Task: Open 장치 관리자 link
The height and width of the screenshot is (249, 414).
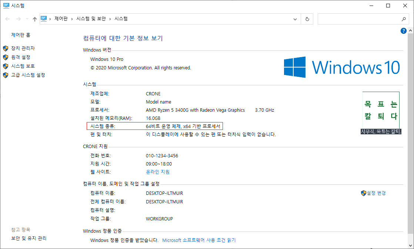Action: (23, 48)
